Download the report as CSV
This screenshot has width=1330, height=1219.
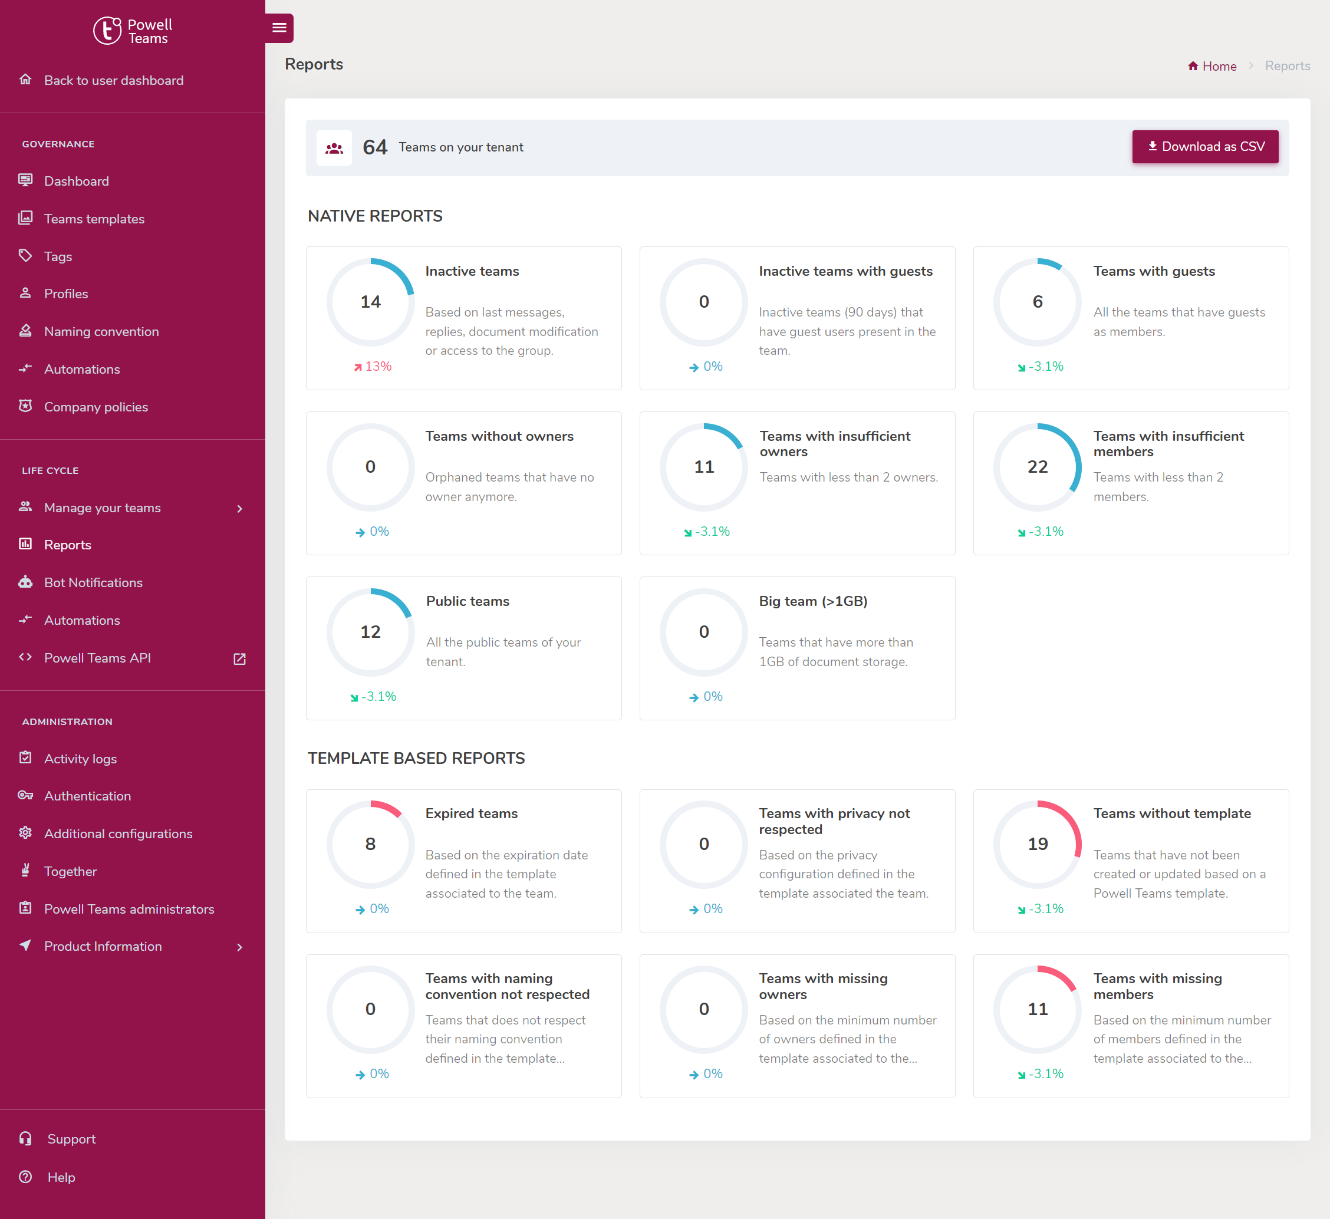coord(1205,146)
